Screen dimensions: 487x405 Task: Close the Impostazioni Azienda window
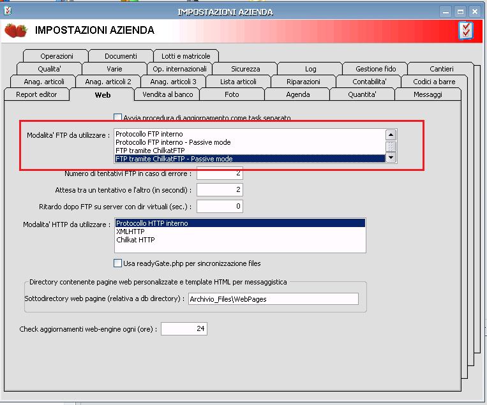point(475,12)
